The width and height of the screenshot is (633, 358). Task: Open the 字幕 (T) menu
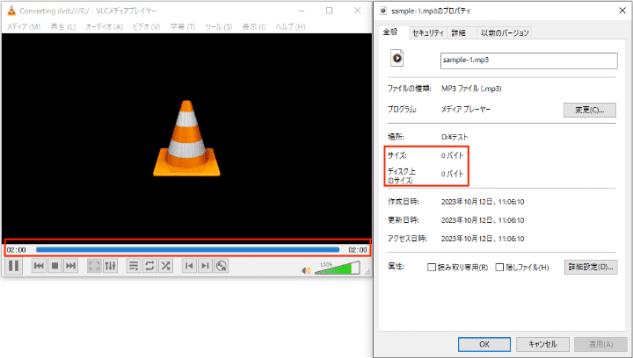point(183,27)
